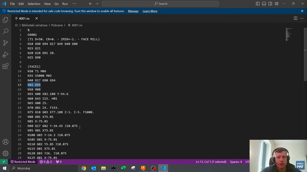307x172 pixels.
Task: Click the Split Editor Right icon
Action: point(295,18)
